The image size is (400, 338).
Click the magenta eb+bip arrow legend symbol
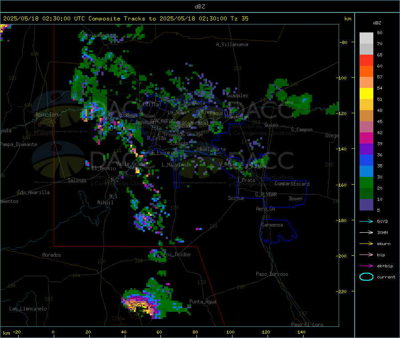pyautogui.click(x=366, y=266)
